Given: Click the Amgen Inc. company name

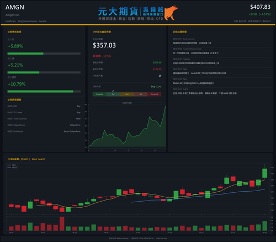Looking at the screenshot, I should (x=13, y=15).
